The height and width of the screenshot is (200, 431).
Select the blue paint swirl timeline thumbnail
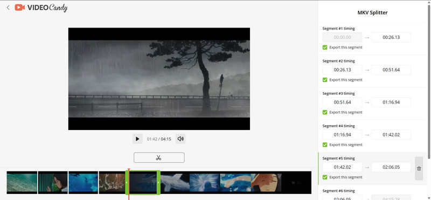point(235,183)
